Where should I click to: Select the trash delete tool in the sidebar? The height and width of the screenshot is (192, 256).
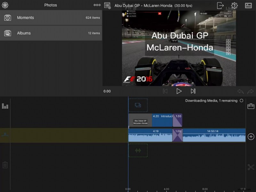point(5,165)
